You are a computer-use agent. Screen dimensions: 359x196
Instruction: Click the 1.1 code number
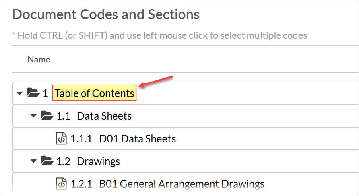pos(64,116)
